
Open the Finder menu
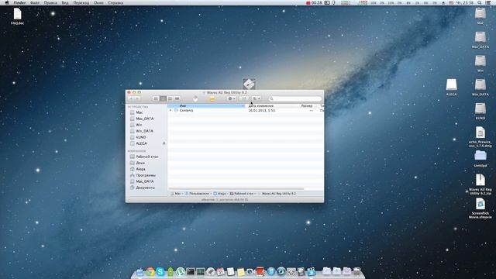[x=19, y=2]
